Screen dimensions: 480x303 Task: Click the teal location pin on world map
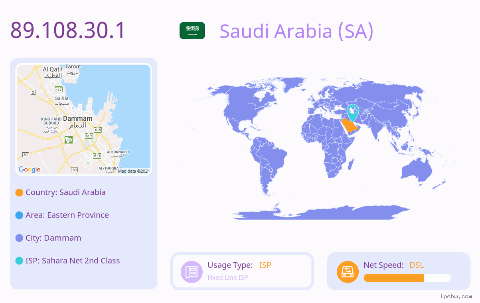click(353, 113)
